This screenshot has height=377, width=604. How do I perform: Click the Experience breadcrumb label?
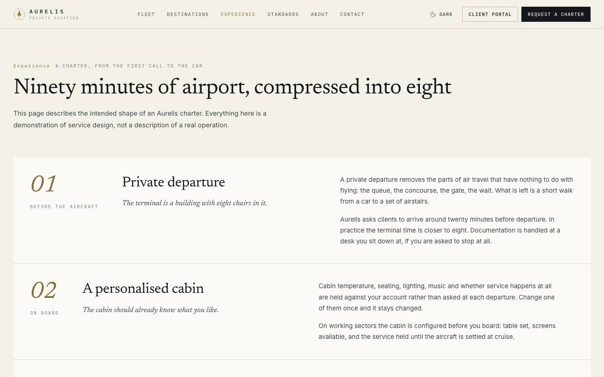pos(31,66)
